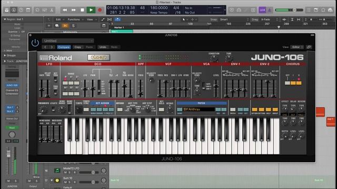Image resolution: width=337 pixels, height=189 pixels.
Task: Select Chorus II yellow button
Action: click(x=299, y=83)
